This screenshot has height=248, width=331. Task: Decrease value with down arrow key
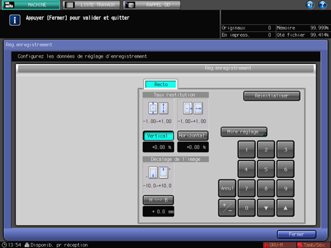[266, 208]
